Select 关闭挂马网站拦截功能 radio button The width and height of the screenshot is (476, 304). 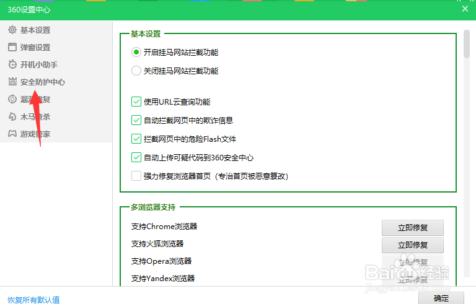[x=136, y=71]
